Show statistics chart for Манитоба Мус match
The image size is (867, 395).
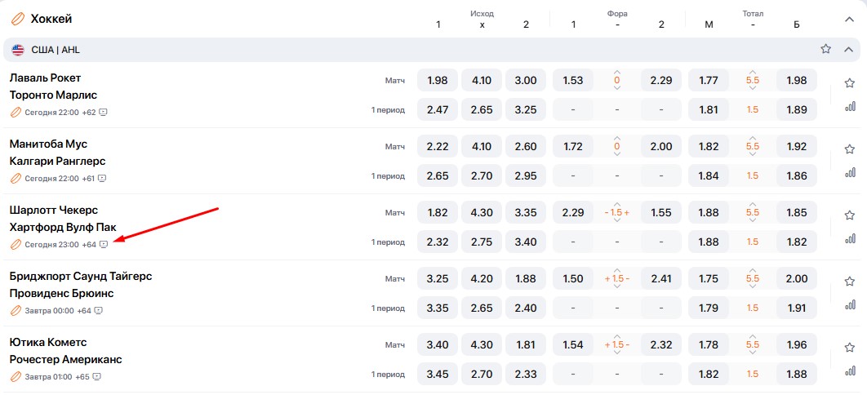[x=850, y=172]
